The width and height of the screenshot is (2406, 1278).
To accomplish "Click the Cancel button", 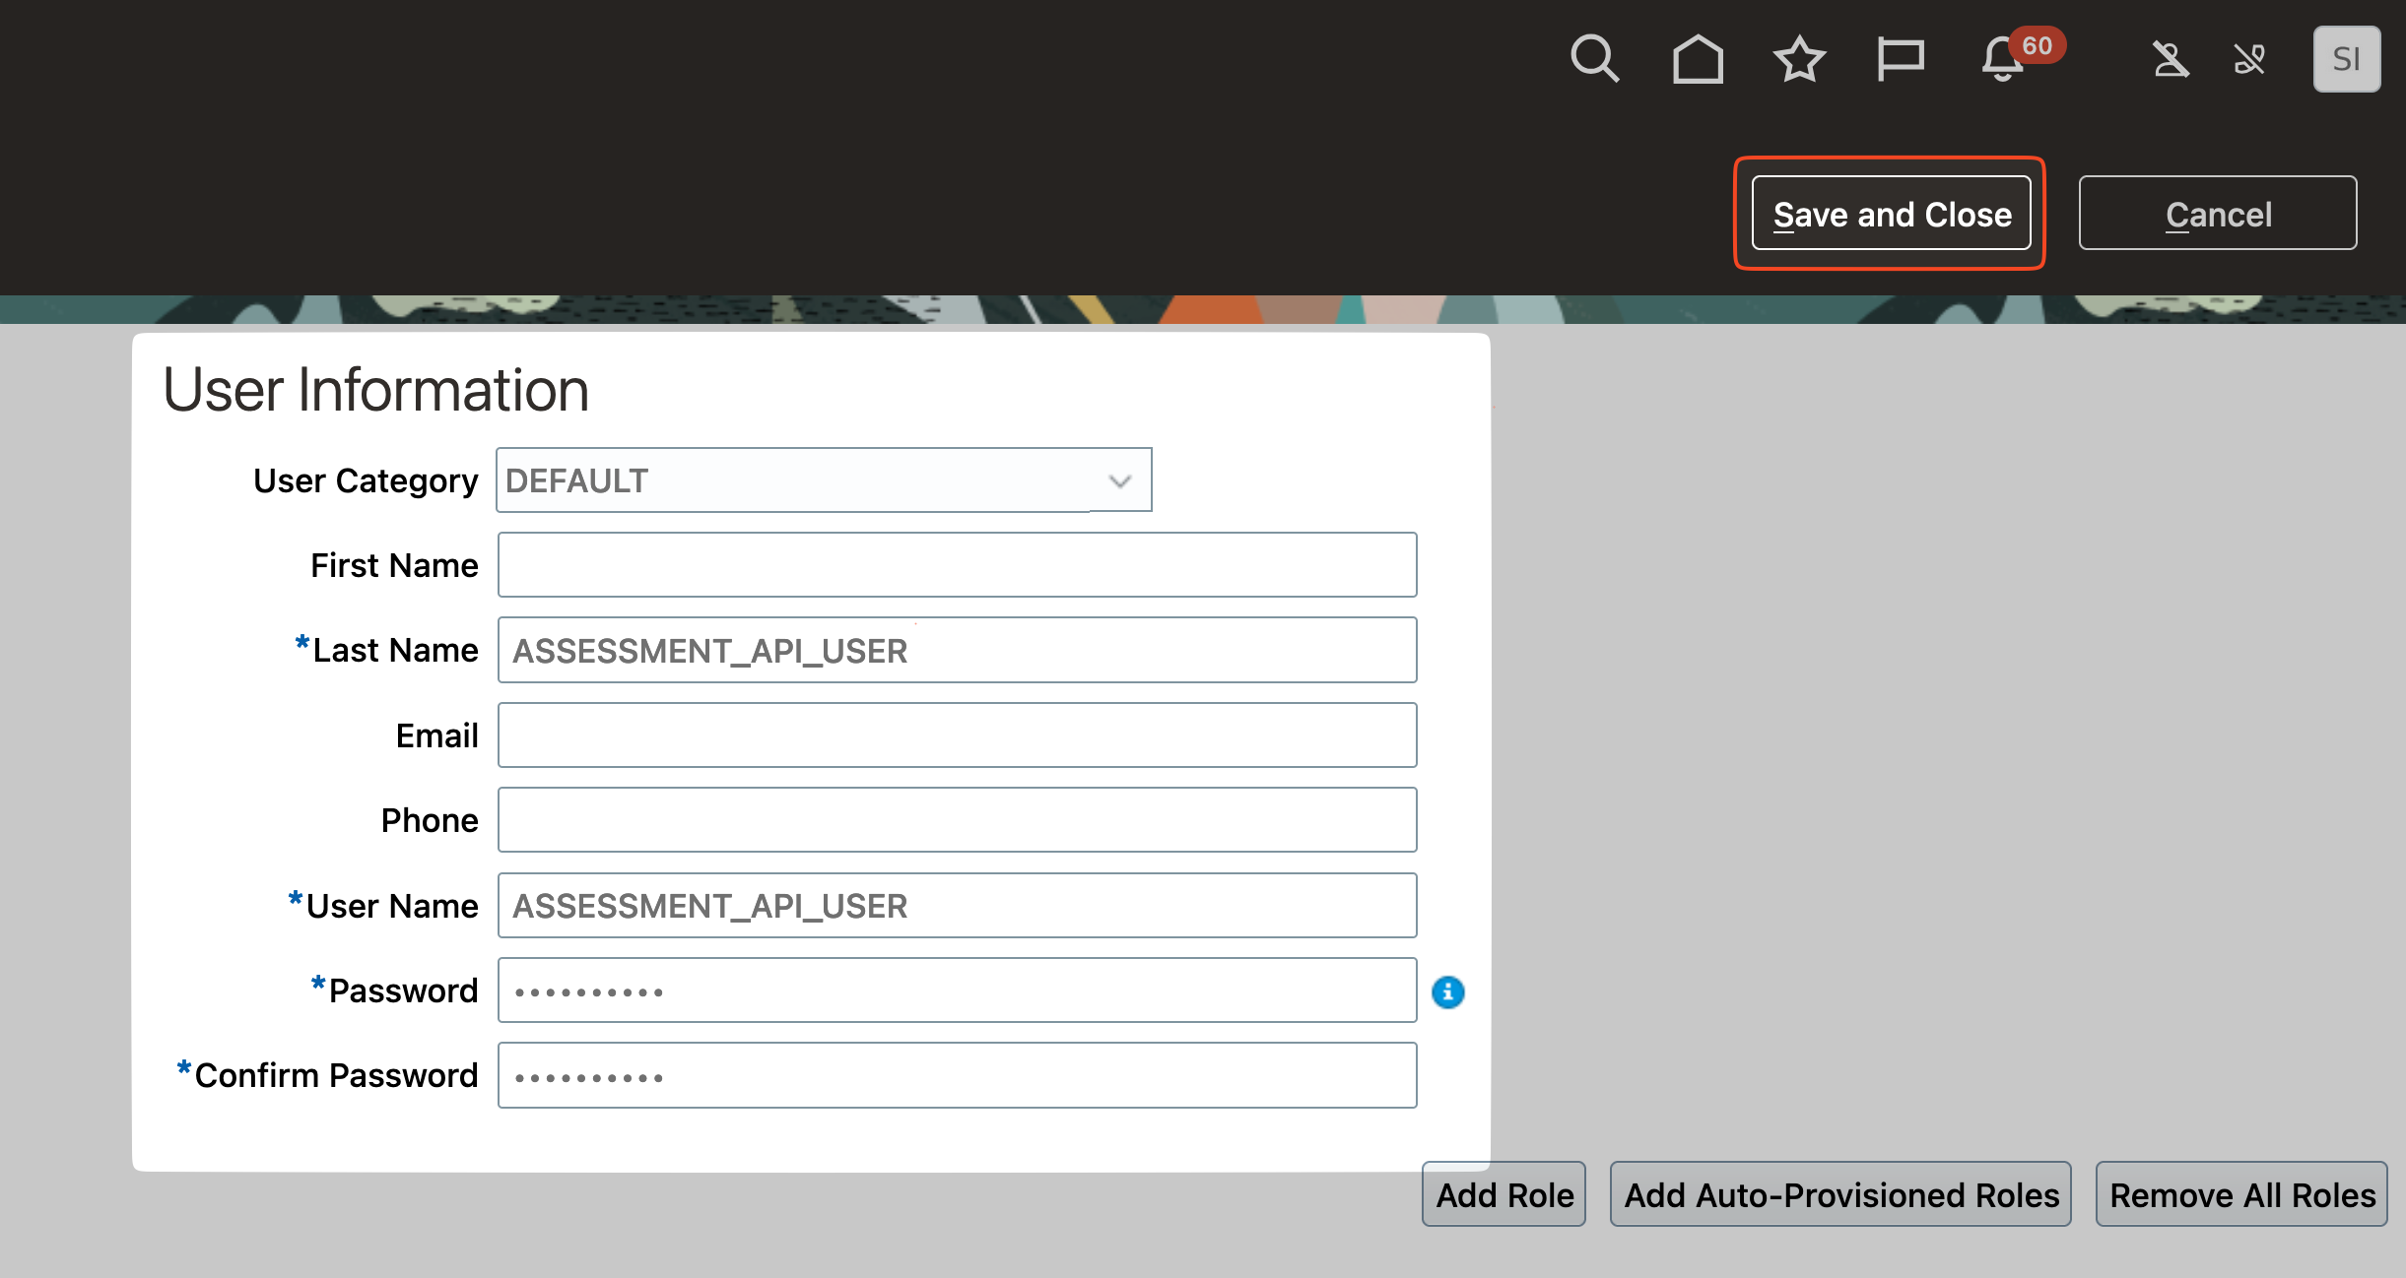I will coord(2217,214).
